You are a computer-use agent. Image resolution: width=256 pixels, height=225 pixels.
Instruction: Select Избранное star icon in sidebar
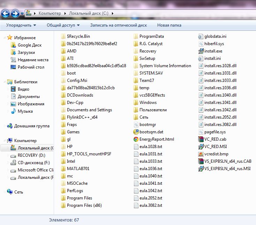[10, 37]
